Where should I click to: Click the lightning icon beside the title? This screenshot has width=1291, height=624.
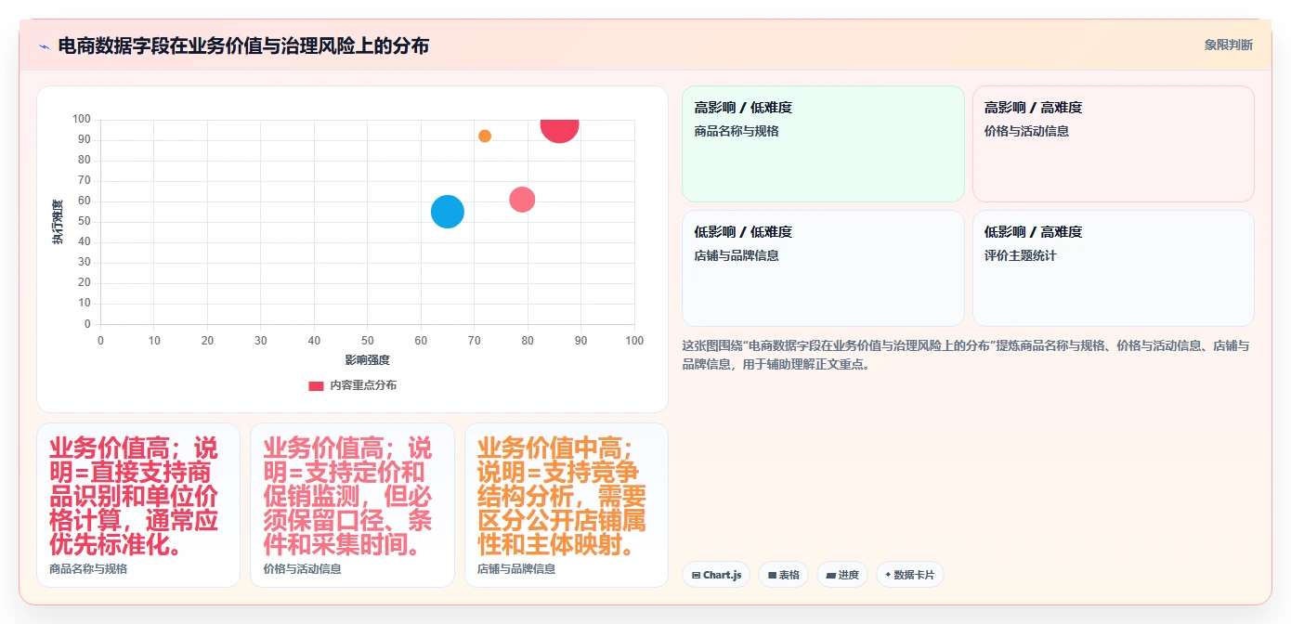[44, 45]
